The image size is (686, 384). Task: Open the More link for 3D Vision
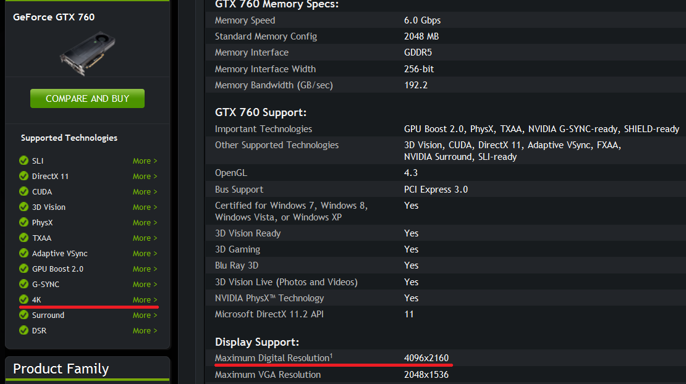click(x=145, y=207)
